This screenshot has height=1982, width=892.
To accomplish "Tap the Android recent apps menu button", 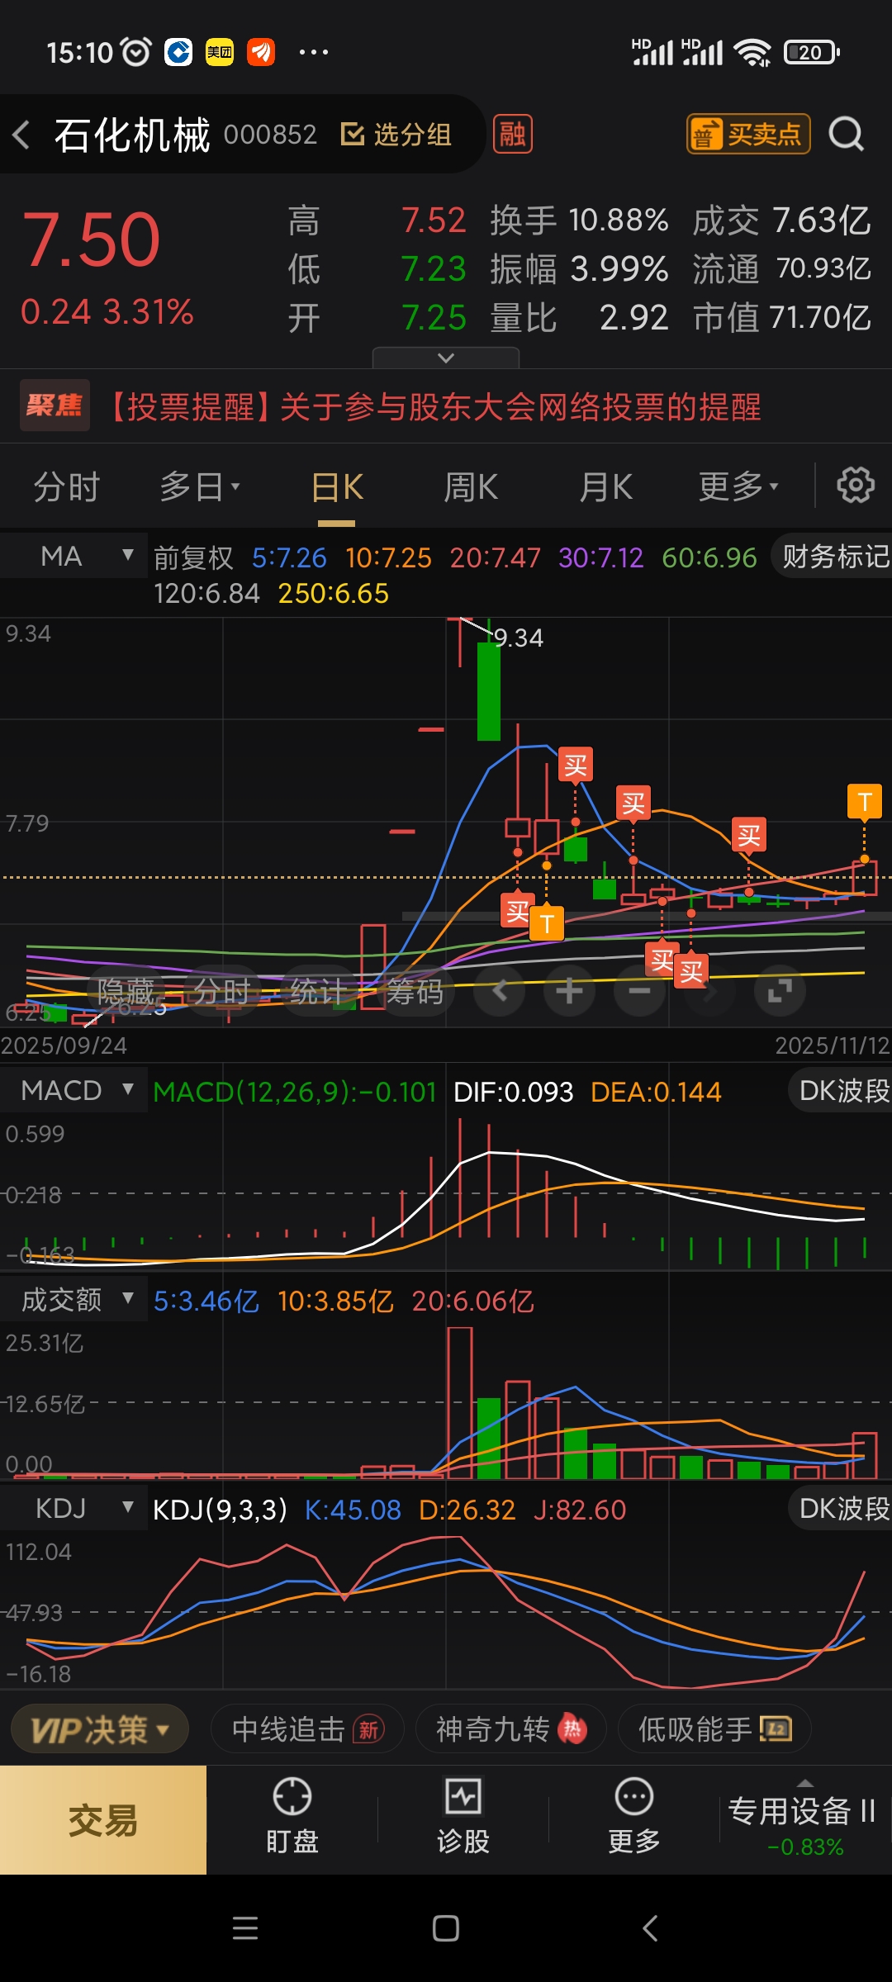I will [245, 1928].
